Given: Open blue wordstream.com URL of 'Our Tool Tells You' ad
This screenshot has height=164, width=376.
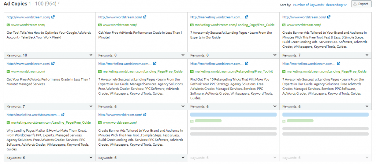Looking at the screenshot, I should [x=28, y=17].
